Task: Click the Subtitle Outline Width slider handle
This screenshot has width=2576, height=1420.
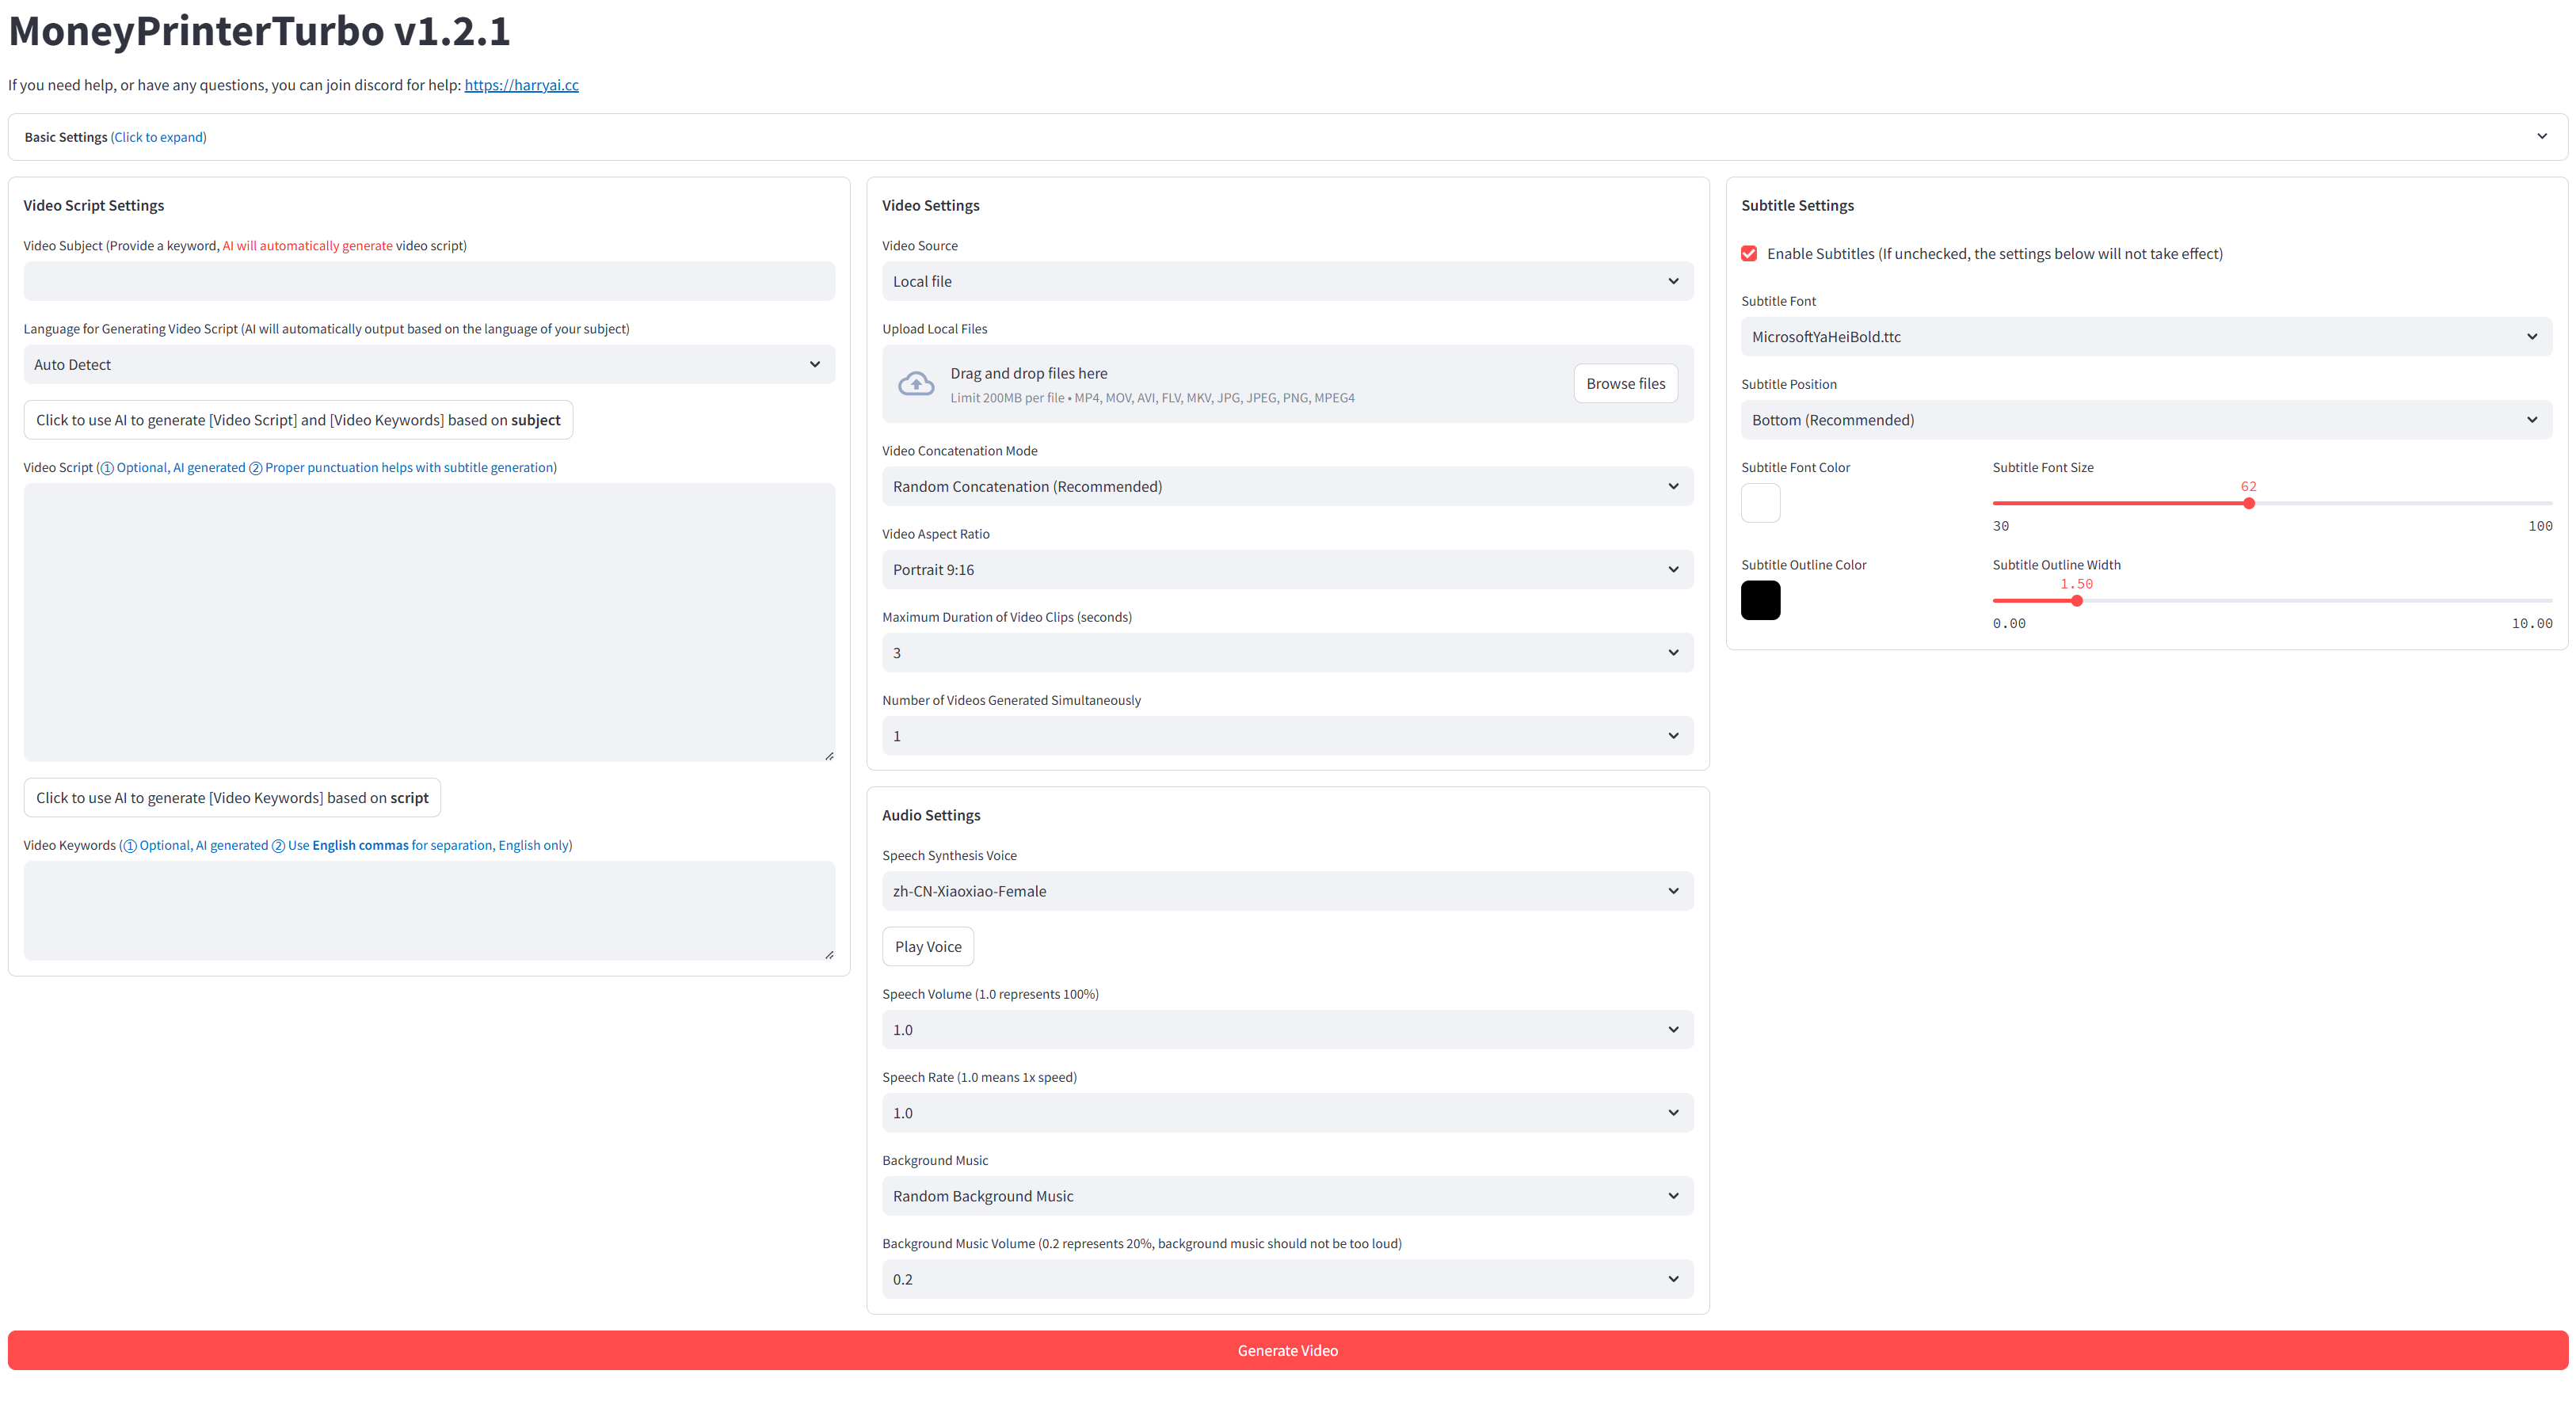Action: coord(2077,601)
